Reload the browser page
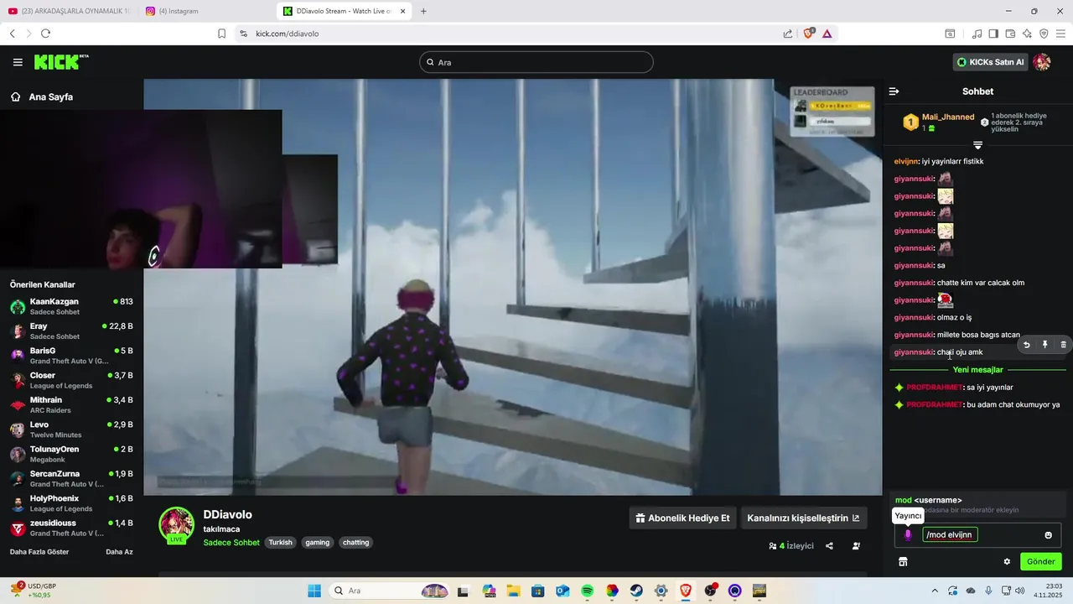Viewport: 1073px width, 604px height. [x=45, y=34]
